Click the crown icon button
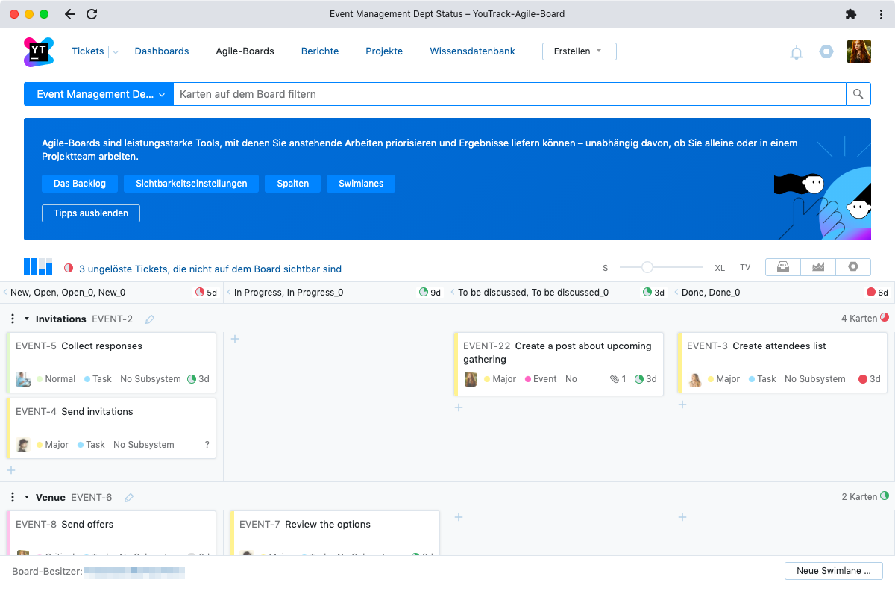 coord(818,267)
